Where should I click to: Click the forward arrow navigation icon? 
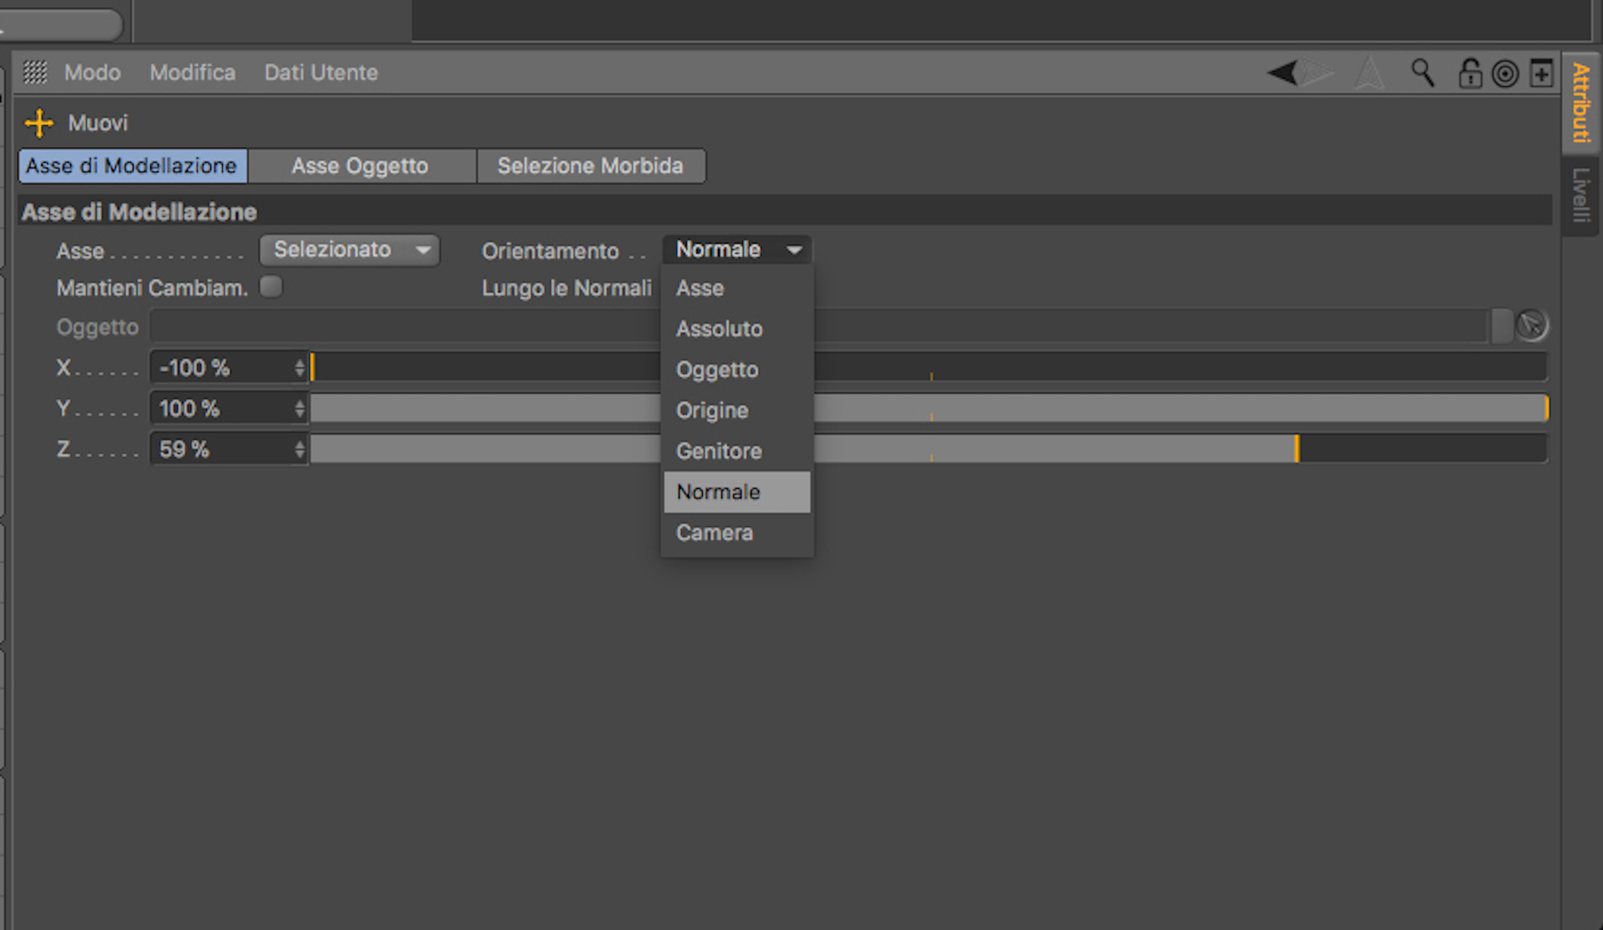pyautogui.click(x=1318, y=73)
